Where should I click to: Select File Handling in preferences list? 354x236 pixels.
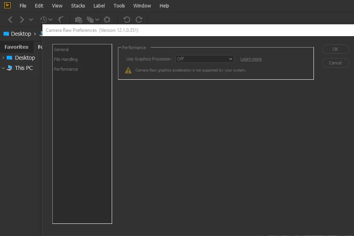(66, 59)
